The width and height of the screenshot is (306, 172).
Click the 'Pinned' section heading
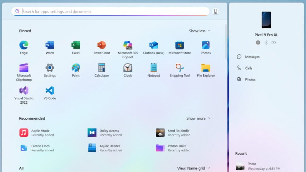point(25,31)
